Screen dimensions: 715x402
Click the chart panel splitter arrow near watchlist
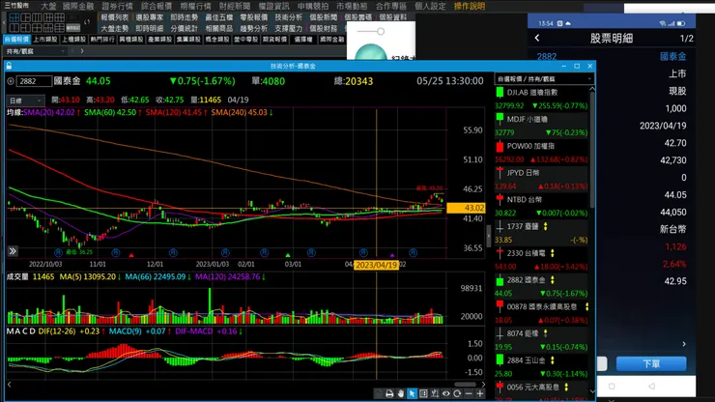(x=488, y=236)
